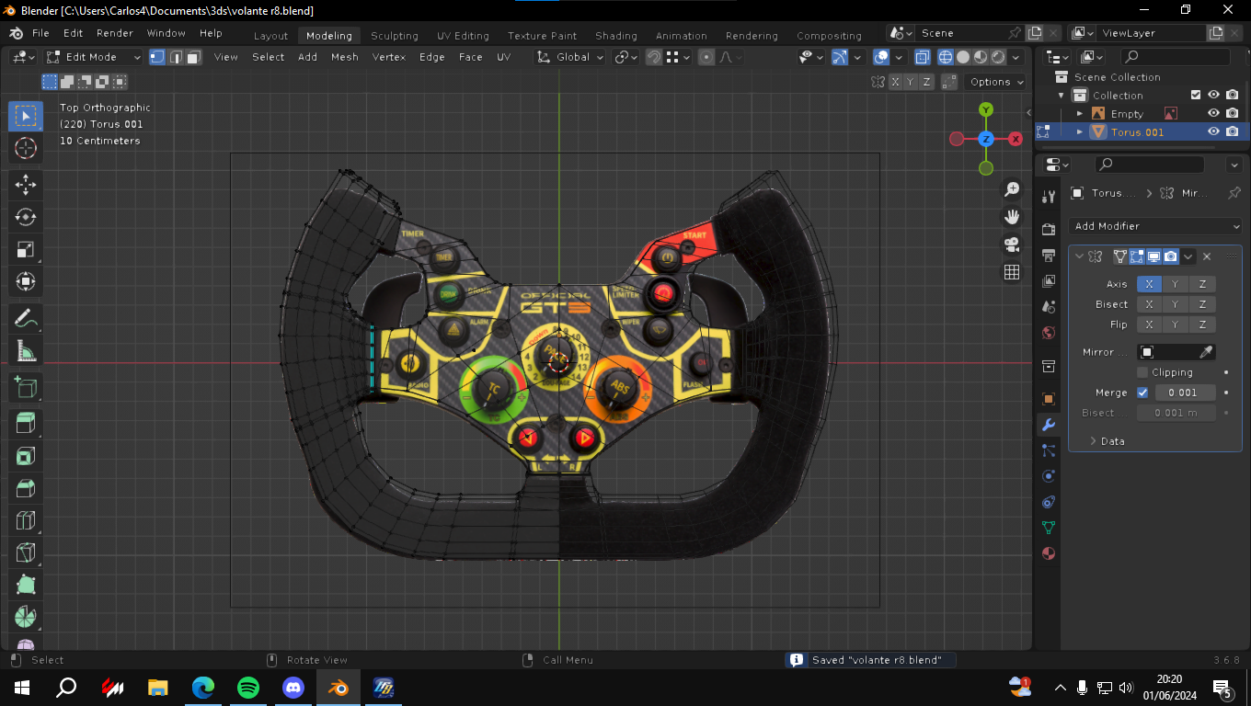Uncheck the Merge checkbox
This screenshot has height=706, width=1251.
pos(1142,393)
